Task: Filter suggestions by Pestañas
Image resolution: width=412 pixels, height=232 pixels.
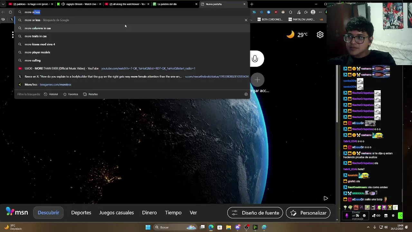Action: (x=90, y=94)
